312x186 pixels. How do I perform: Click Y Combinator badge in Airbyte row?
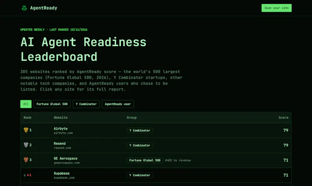[x=140, y=130]
